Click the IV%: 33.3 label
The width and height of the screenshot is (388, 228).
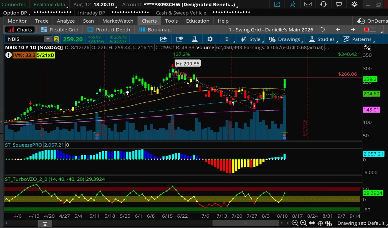pyautogui.click(x=24, y=55)
